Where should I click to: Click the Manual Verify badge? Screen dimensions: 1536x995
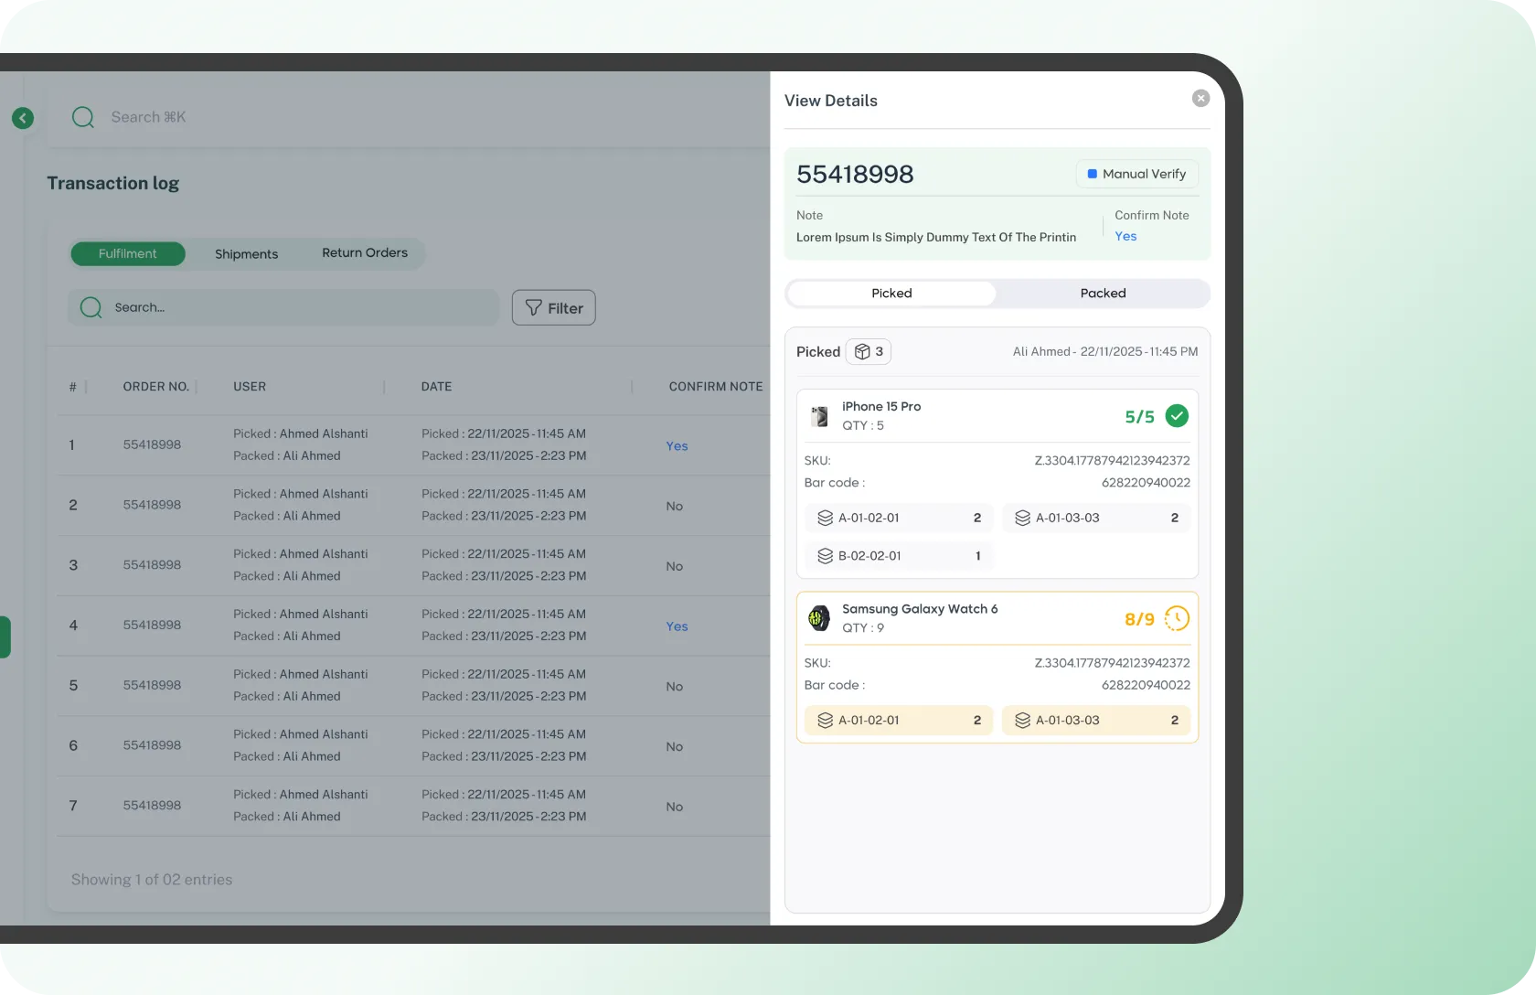pos(1136,175)
